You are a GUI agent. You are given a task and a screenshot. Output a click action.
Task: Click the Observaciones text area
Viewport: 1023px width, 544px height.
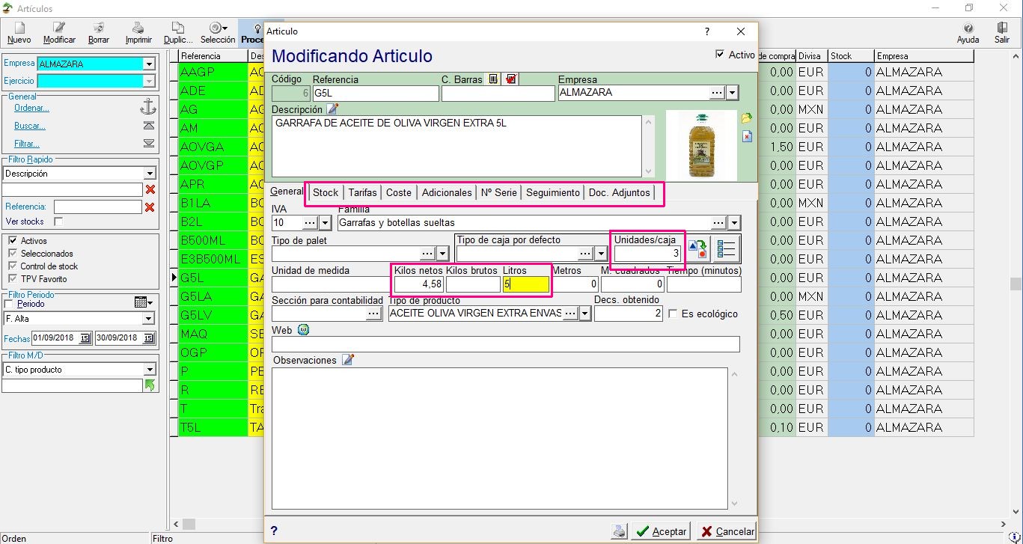[499, 438]
